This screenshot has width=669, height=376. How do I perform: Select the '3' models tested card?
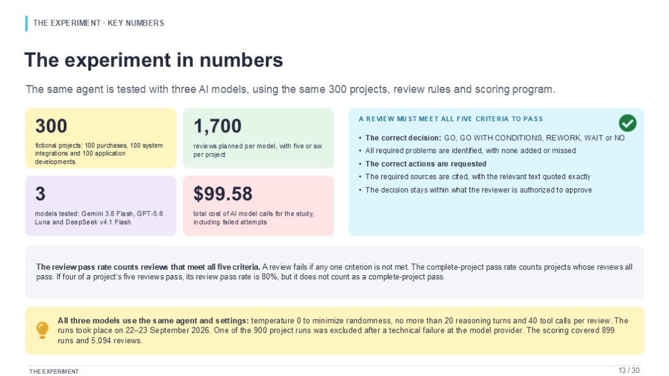[101, 205]
